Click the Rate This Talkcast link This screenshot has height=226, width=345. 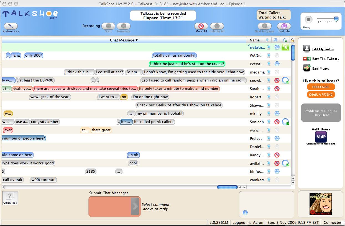coord(325,59)
